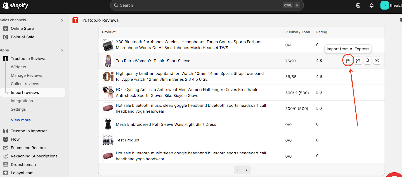This screenshot has height=177, width=402.
Task: Click the View more link
Action: click(21, 120)
